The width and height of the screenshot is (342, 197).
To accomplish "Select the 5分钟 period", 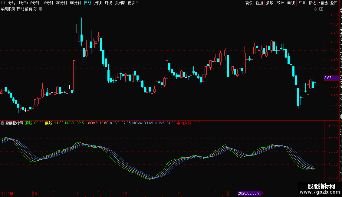I will [x=35, y=3].
